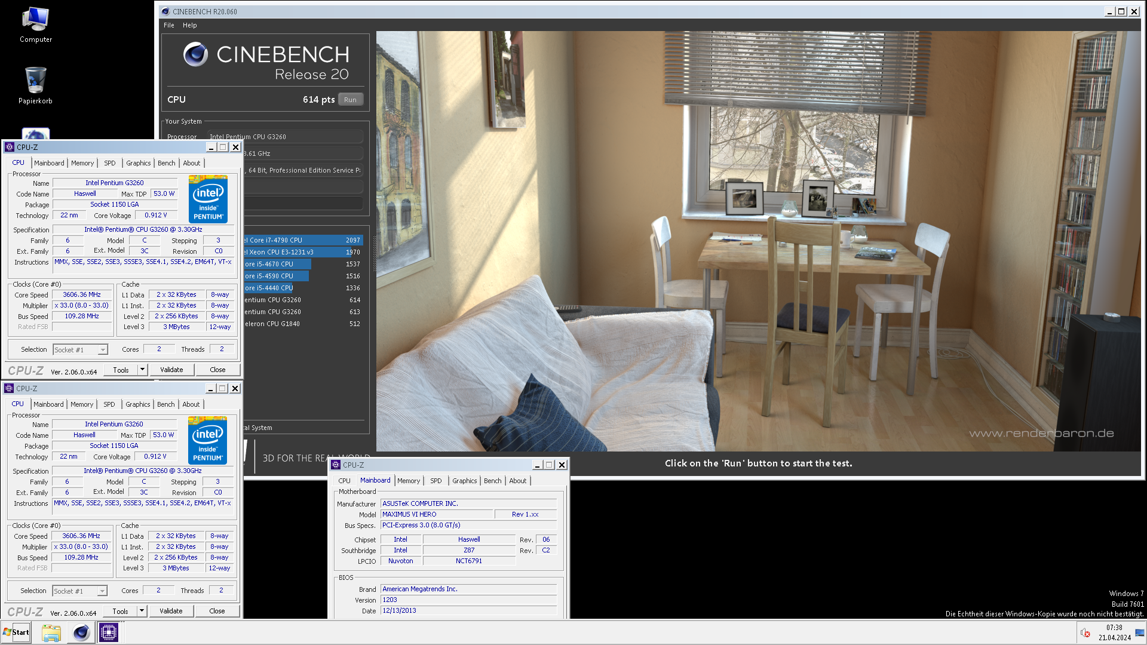The height and width of the screenshot is (645, 1147).
Task: Click the Cinebench sphere logo in header
Action: 195,54
